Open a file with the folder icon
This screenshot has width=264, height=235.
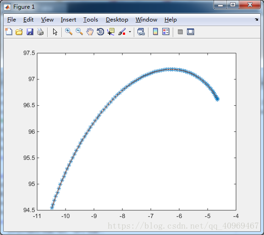point(19,32)
